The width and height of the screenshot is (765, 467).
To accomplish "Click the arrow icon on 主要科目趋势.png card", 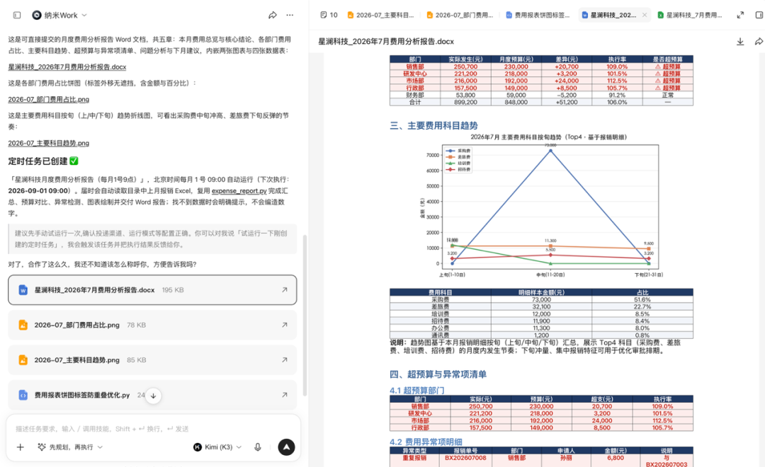I will (x=285, y=360).
